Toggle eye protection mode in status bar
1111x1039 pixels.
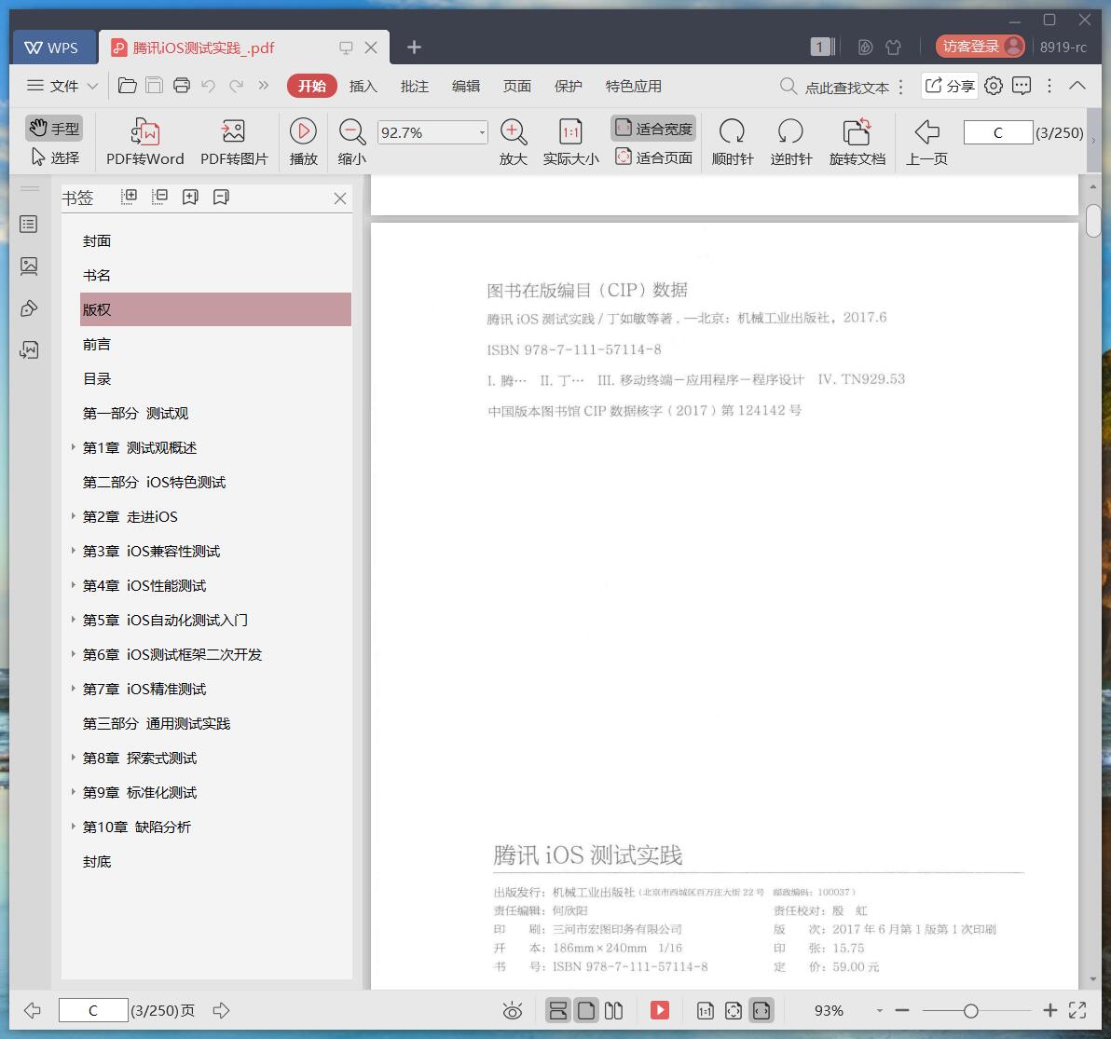(513, 1011)
